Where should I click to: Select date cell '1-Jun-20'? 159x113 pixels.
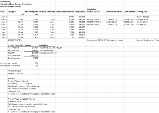pos(4,17)
